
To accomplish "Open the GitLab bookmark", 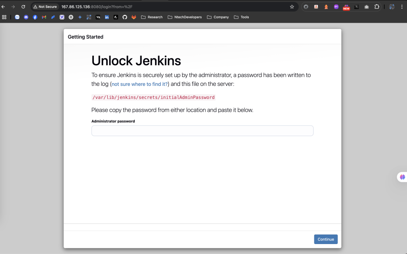I will tap(134, 17).
